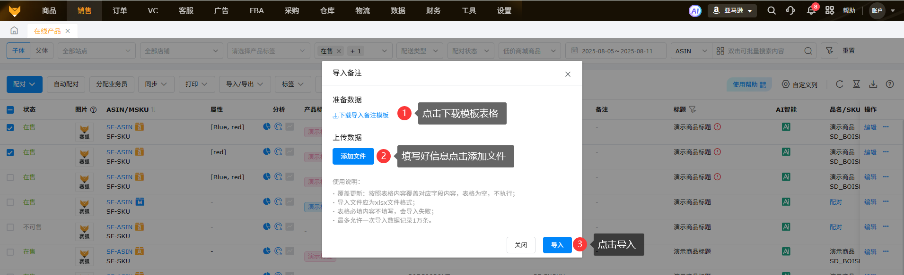The height and width of the screenshot is (275, 904).
Task: Open filter icon beside 标题 header
Action: point(693,109)
